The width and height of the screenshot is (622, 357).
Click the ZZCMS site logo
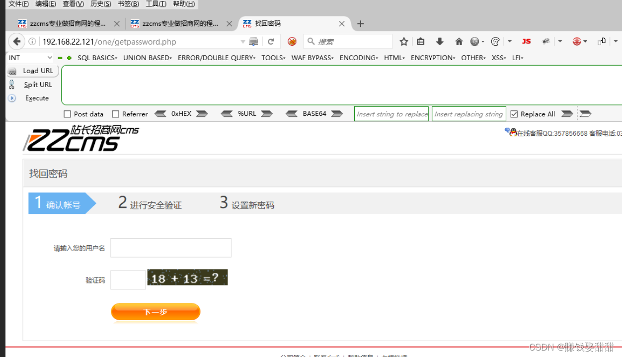[81, 138]
